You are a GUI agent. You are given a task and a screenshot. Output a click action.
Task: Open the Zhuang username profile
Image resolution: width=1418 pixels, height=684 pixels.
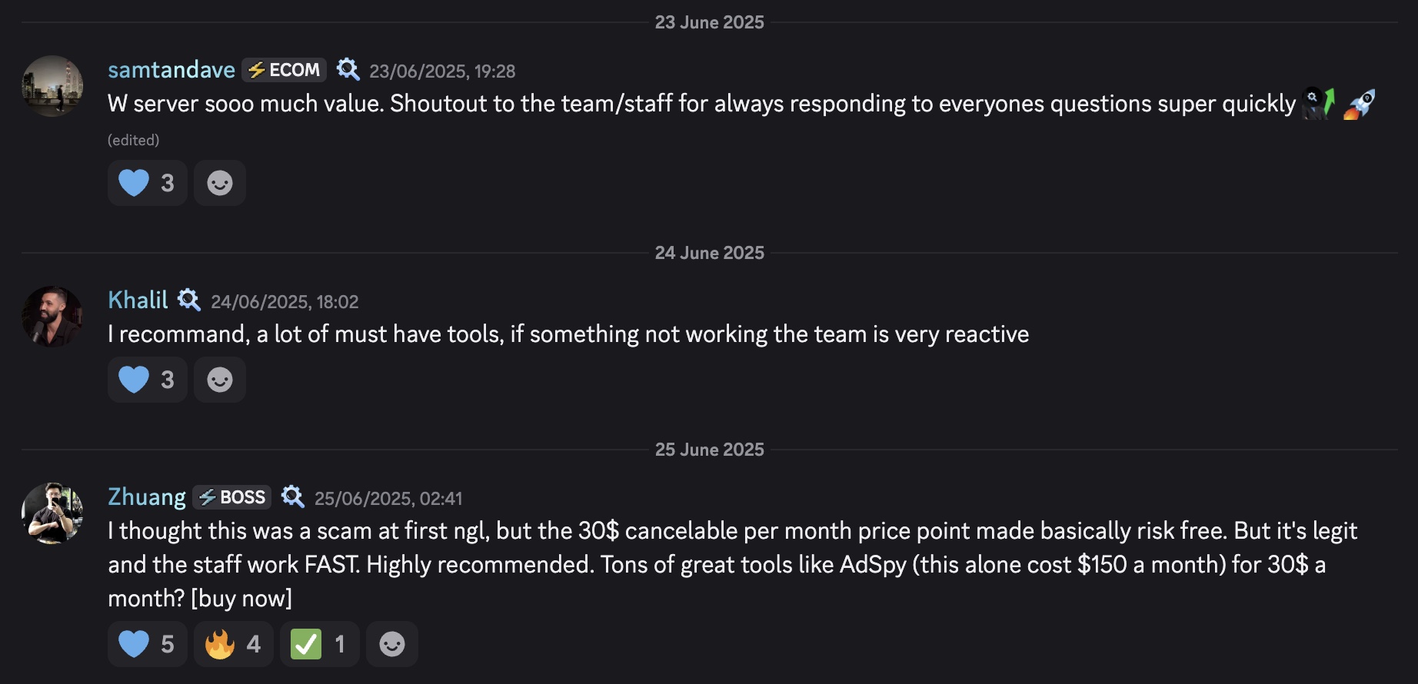(x=147, y=497)
